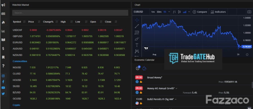The image size is (253, 109).
Task: Select the 1h timeframe
Action: (x=165, y=12)
